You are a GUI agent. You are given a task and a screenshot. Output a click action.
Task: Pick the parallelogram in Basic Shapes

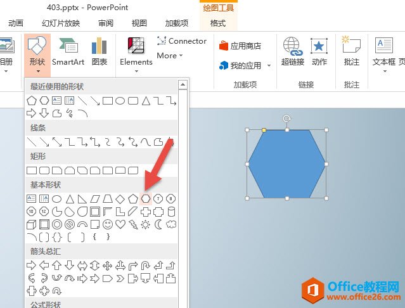click(x=95, y=199)
